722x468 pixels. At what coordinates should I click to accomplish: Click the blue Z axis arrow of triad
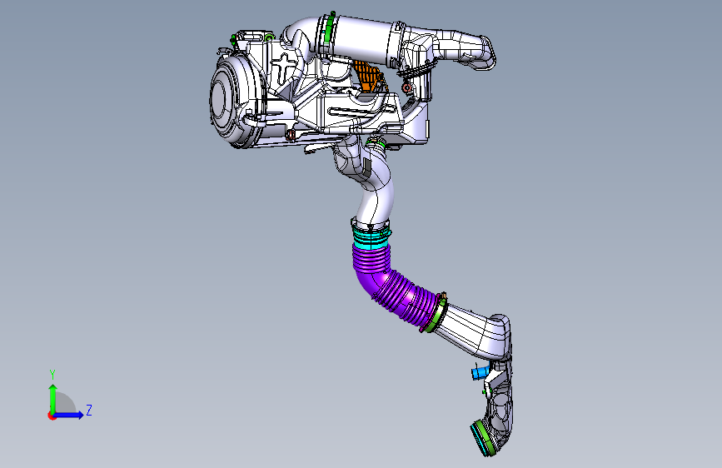pos(69,415)
